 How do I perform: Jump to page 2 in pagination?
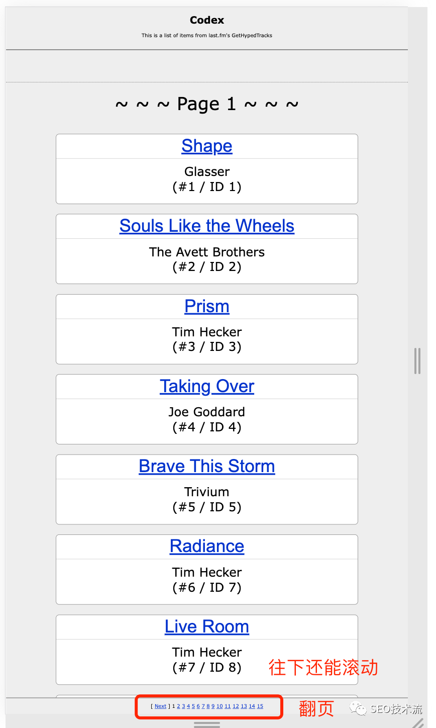178,706
